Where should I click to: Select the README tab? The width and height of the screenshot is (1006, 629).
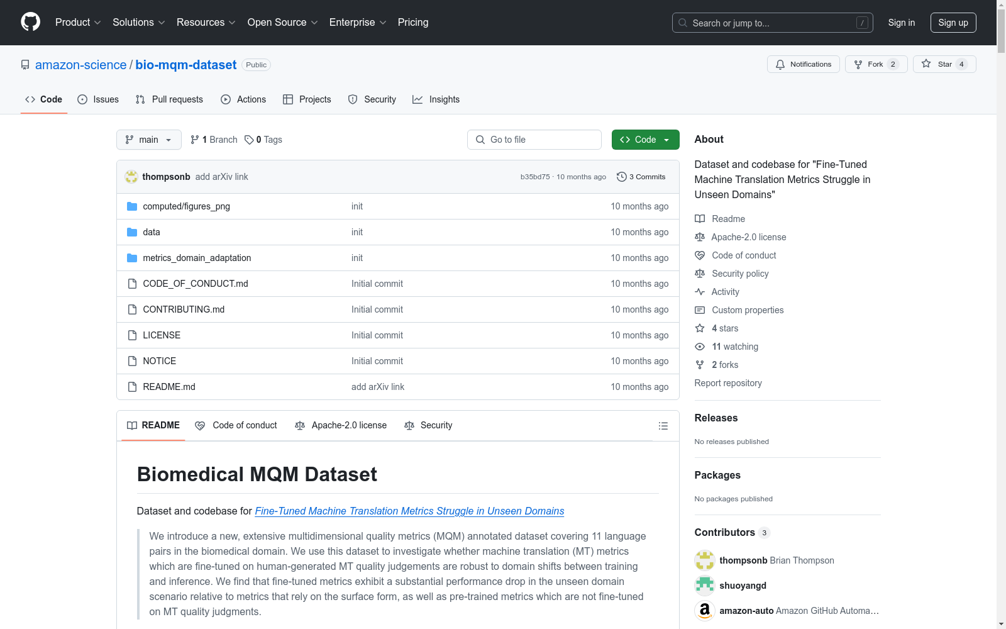coord(153,425)
